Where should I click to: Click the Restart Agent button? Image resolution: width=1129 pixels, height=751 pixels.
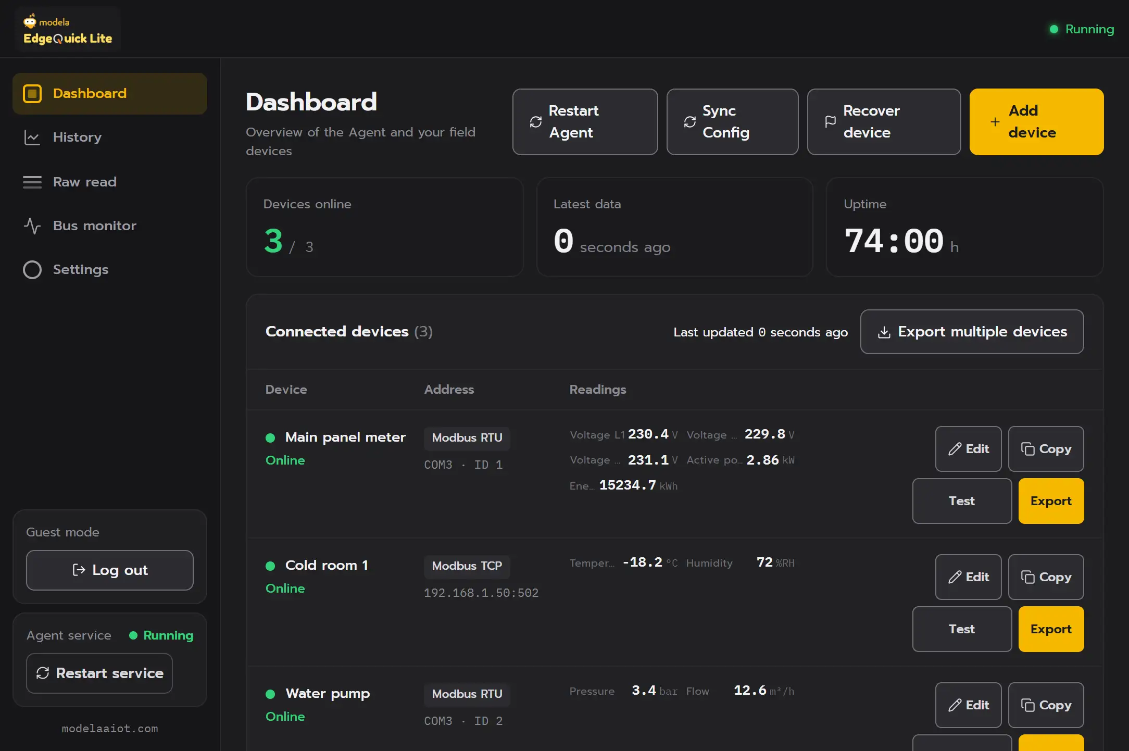click(585, 122)
